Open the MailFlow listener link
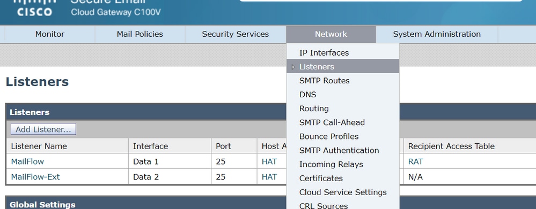Viewport: 536px width, 209px height. click(x=27, y=161)
